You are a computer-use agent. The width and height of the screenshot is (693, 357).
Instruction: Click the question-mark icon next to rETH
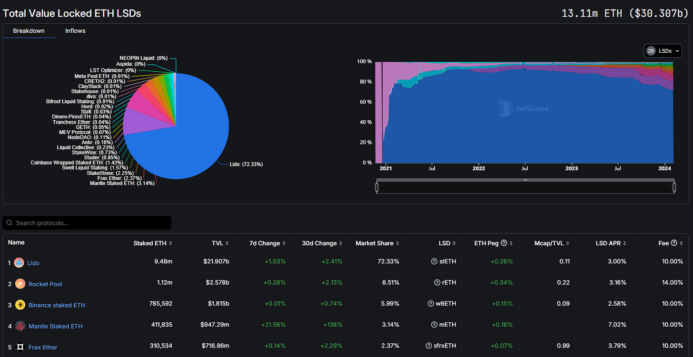point(437,282)
